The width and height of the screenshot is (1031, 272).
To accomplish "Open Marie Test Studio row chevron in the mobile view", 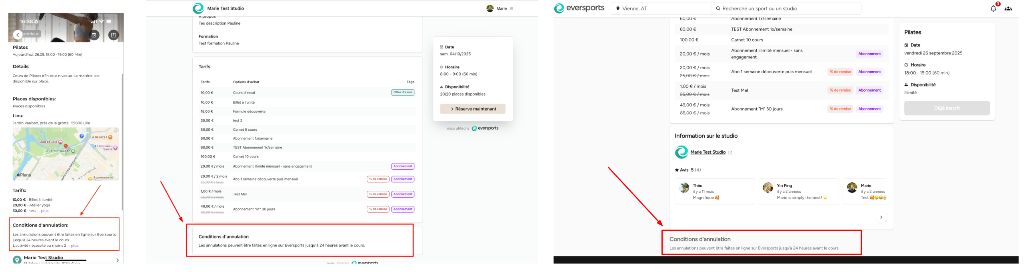I will point(117,260).
